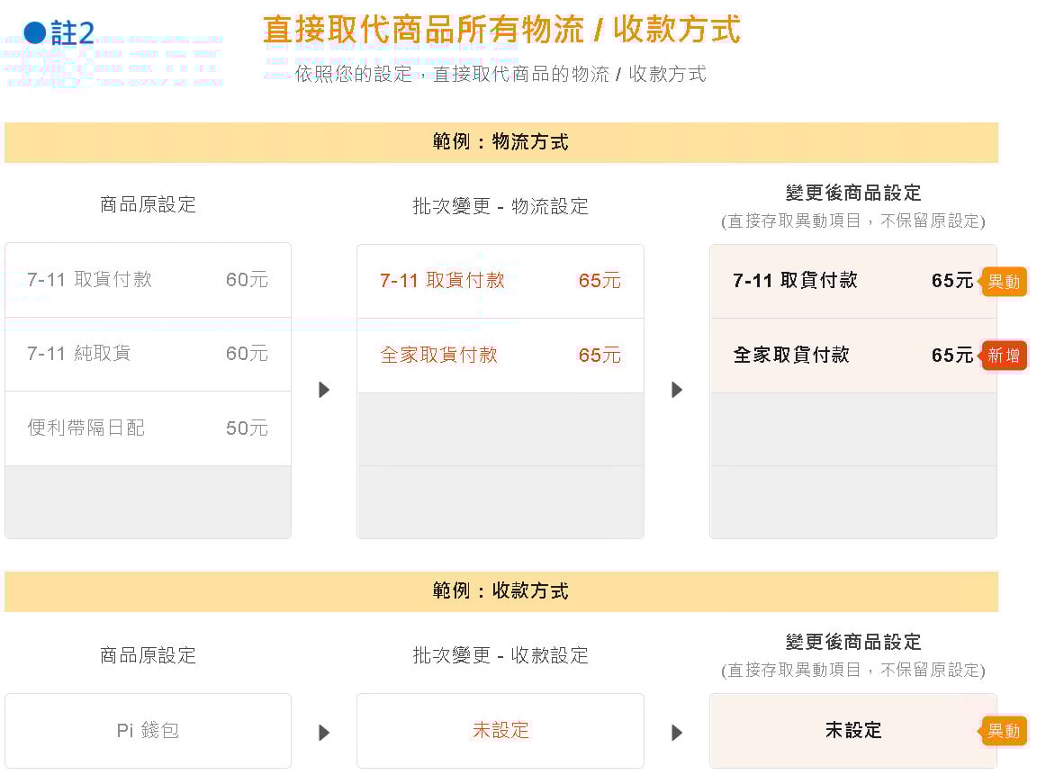
Task: Click the 批次變更 - 物流設定 column heading
Action: [500, 206]
